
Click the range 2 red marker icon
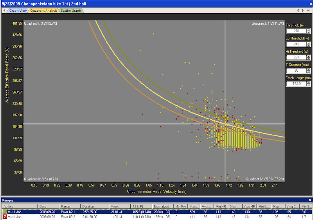coord(5,216)
